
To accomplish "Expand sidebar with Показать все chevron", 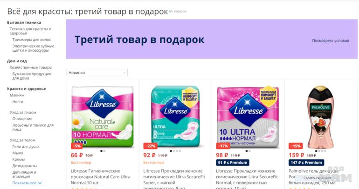I will [27, 183].
